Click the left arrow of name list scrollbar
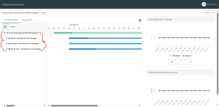 point(4,106)
